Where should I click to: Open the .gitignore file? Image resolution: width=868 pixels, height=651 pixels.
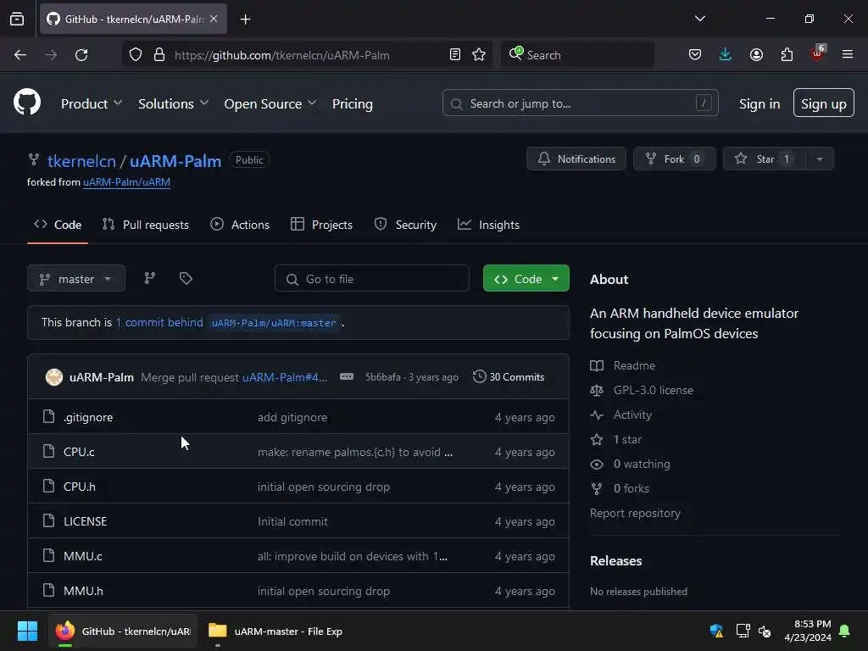coord(88,417)
